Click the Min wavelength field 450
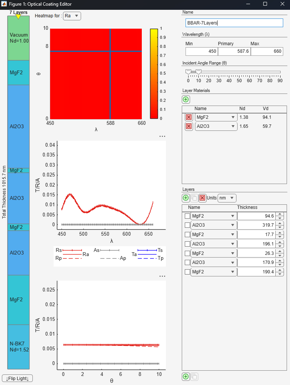Screen dimensions: 290x385 click(202, 51)
